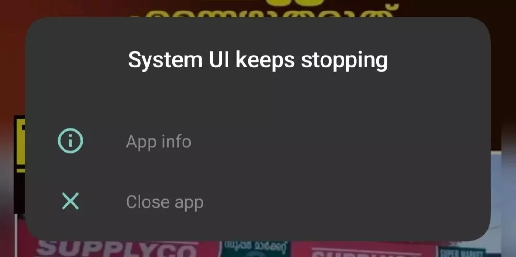Tap the circled info icon
Screen dimensions: 516x257
[70, 141]
